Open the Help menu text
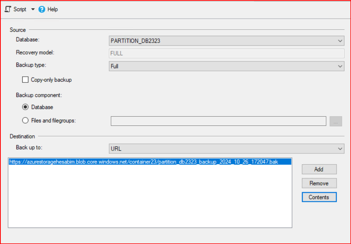Screen dimensions: 351x244 click(53, 9)
